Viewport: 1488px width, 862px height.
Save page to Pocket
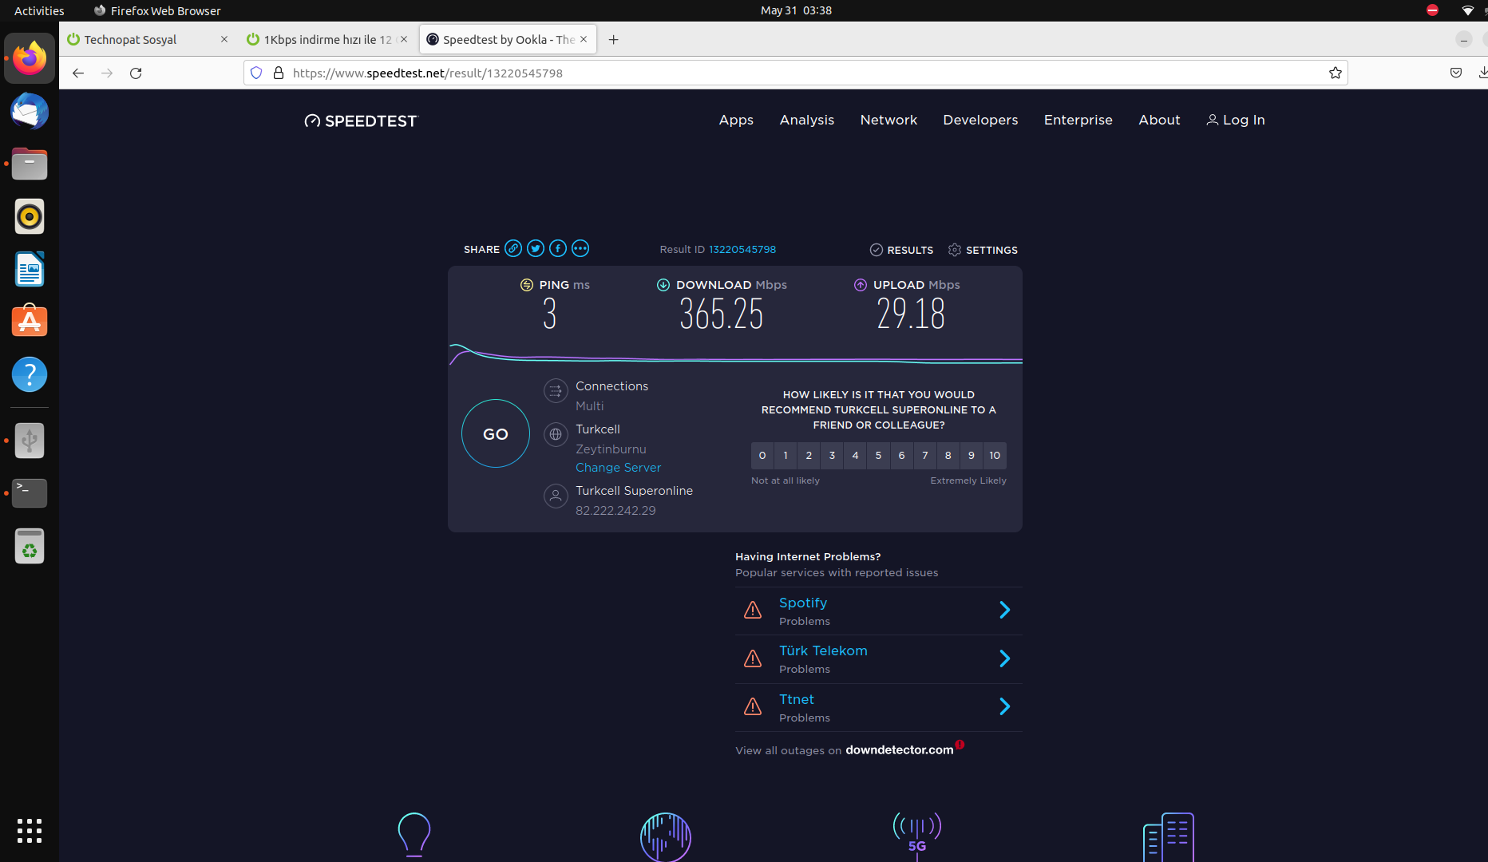click(x=1456, y=73)
